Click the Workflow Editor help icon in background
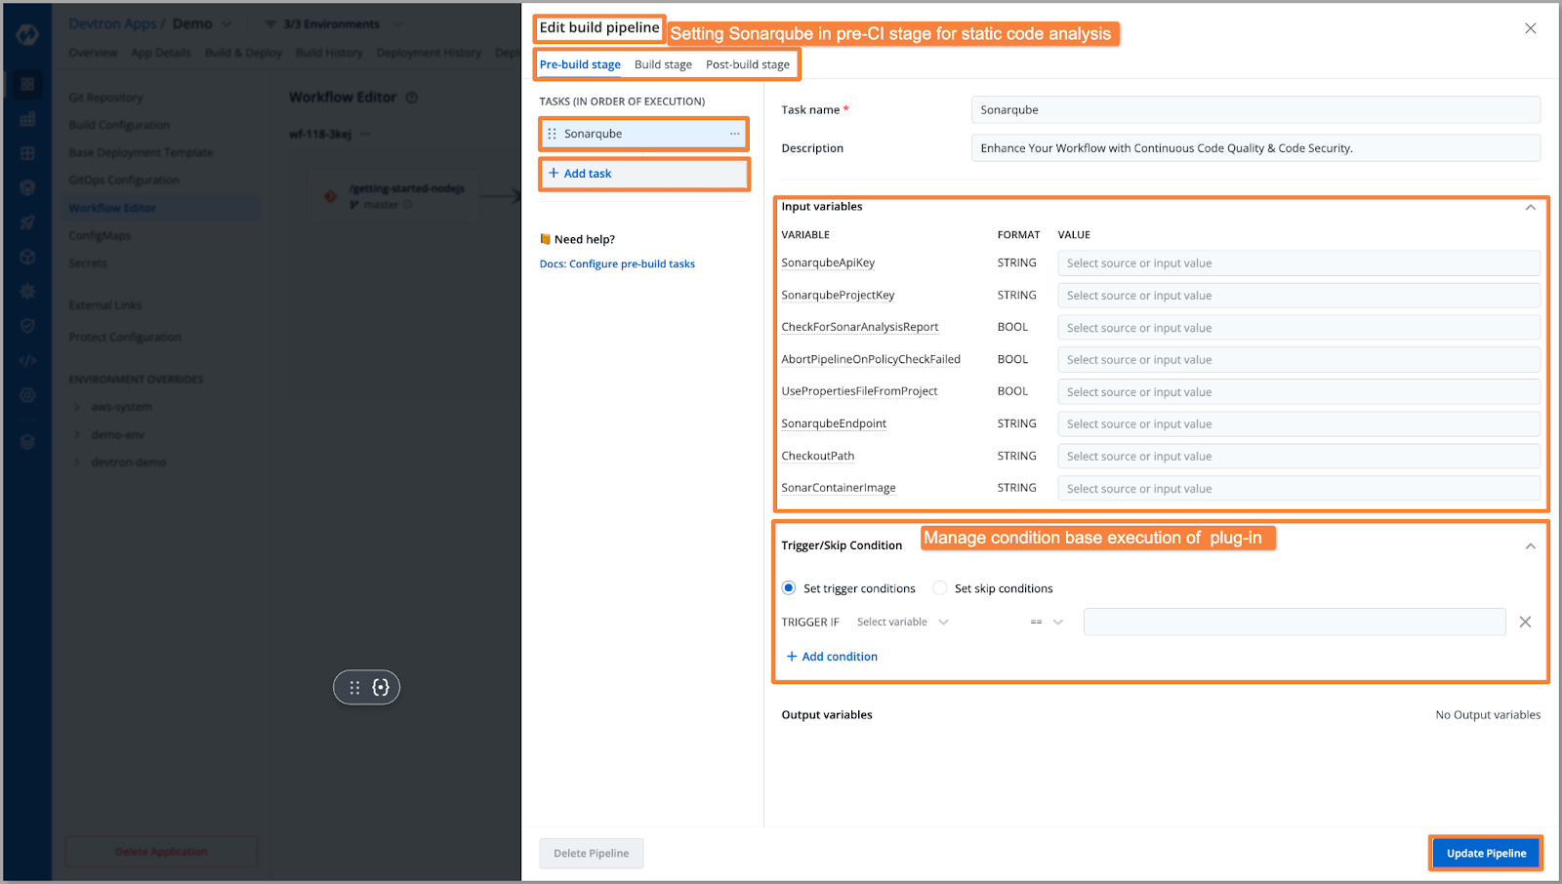The width and height of the screenshot is (1562, 884). (411, 98)
